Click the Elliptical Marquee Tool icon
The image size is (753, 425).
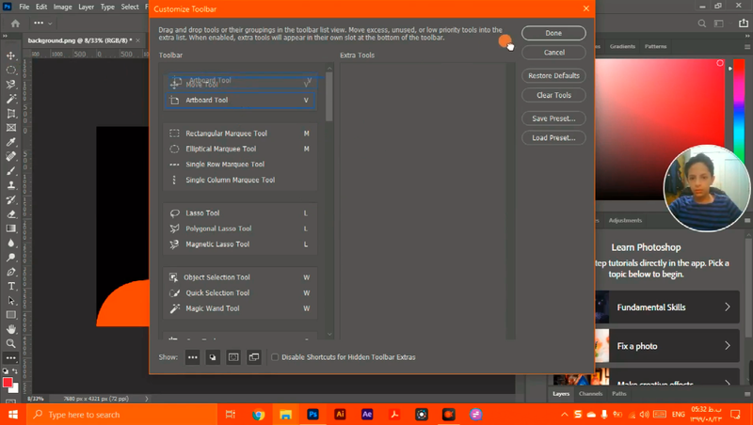(175, 149)
